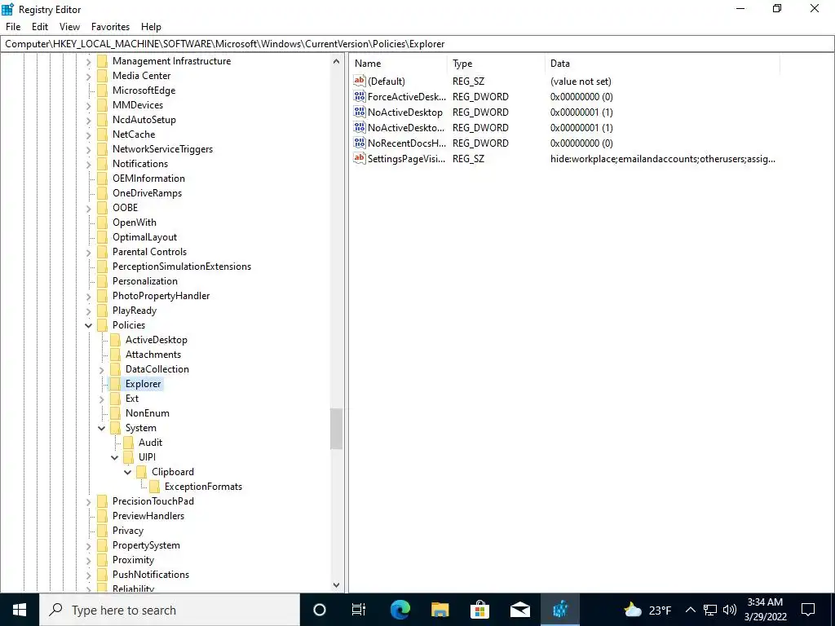Expand the PrecisionTouchPad key
Viewport: 835px width, 626px height.
[88, 501]
